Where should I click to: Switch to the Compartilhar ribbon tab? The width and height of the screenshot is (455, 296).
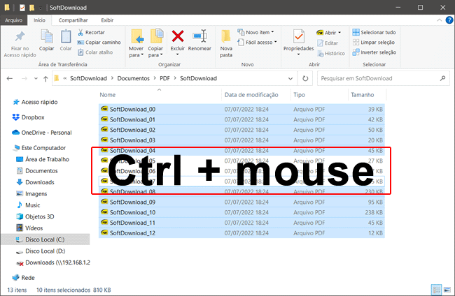(x=73, y=20)
